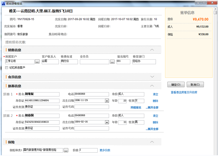Click 证件类别 field of 旅客 2
218x156 pixels.
[x=42, y=128]
